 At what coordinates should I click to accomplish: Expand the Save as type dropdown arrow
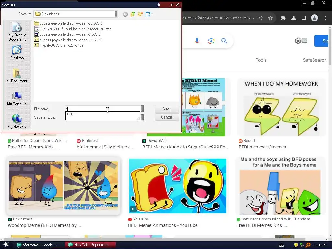coord(142,117)
